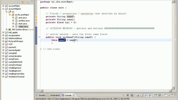The width and height of the screenshot is (178, 100).
Task: Select the helloWorldDemo project
Action: coord(15,38)
